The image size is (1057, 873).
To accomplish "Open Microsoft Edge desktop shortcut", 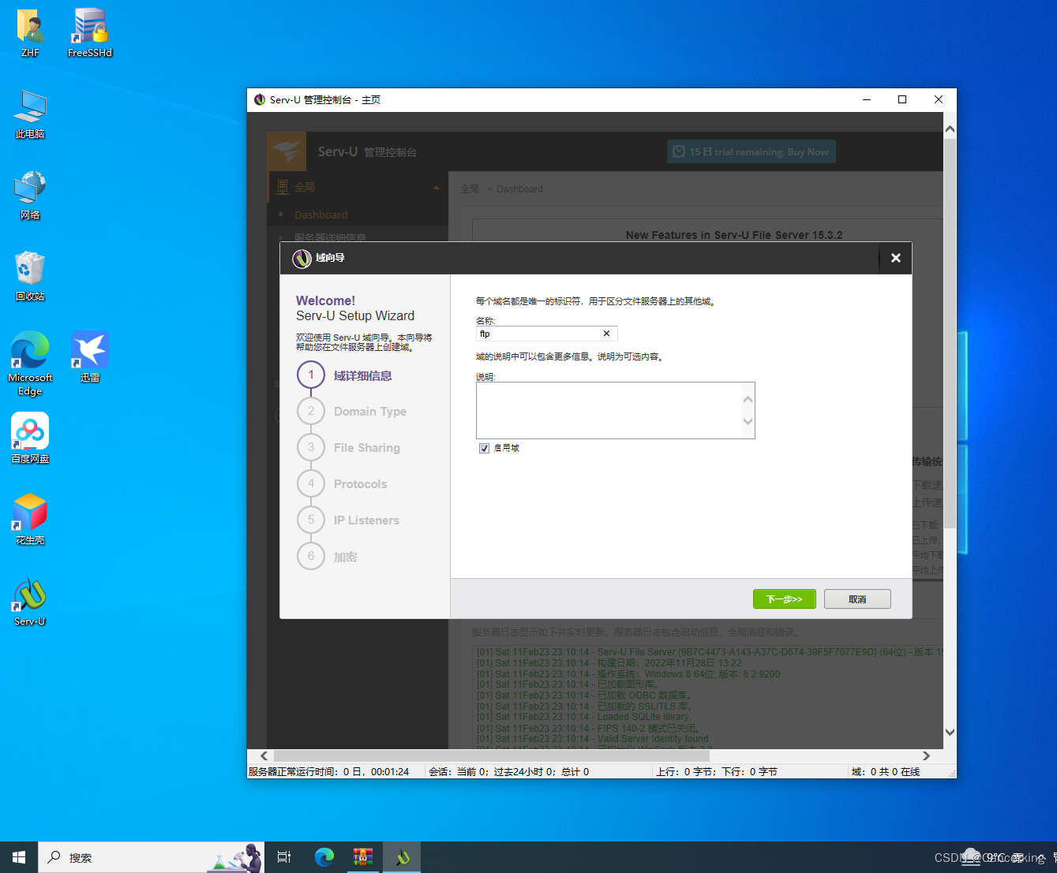I will pos(30,363).
